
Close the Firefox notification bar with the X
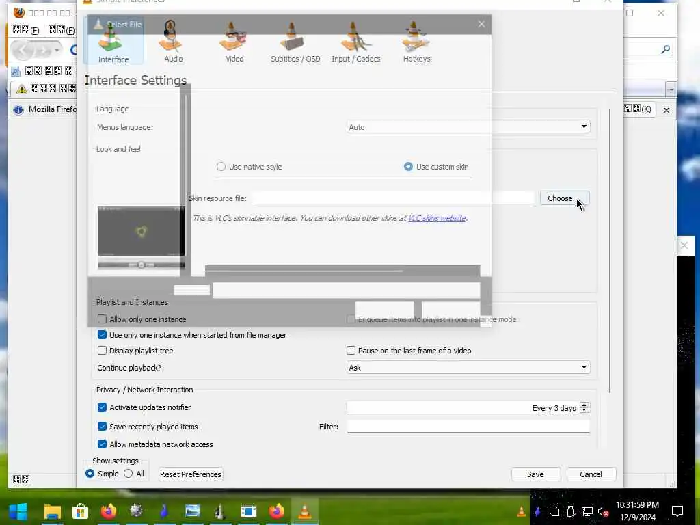click(667, 110)
